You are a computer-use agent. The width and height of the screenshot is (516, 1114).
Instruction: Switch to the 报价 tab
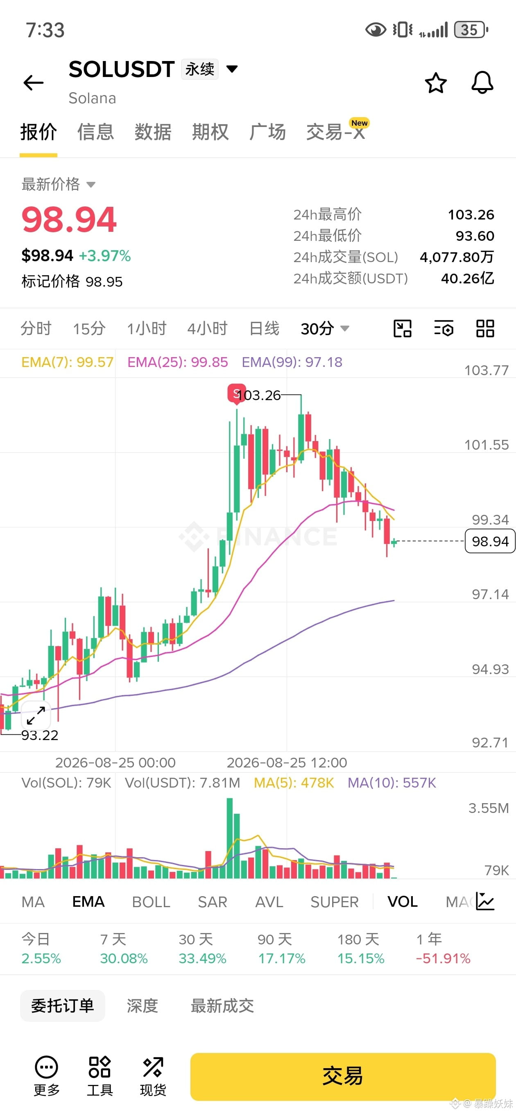(x=38, y=132)
